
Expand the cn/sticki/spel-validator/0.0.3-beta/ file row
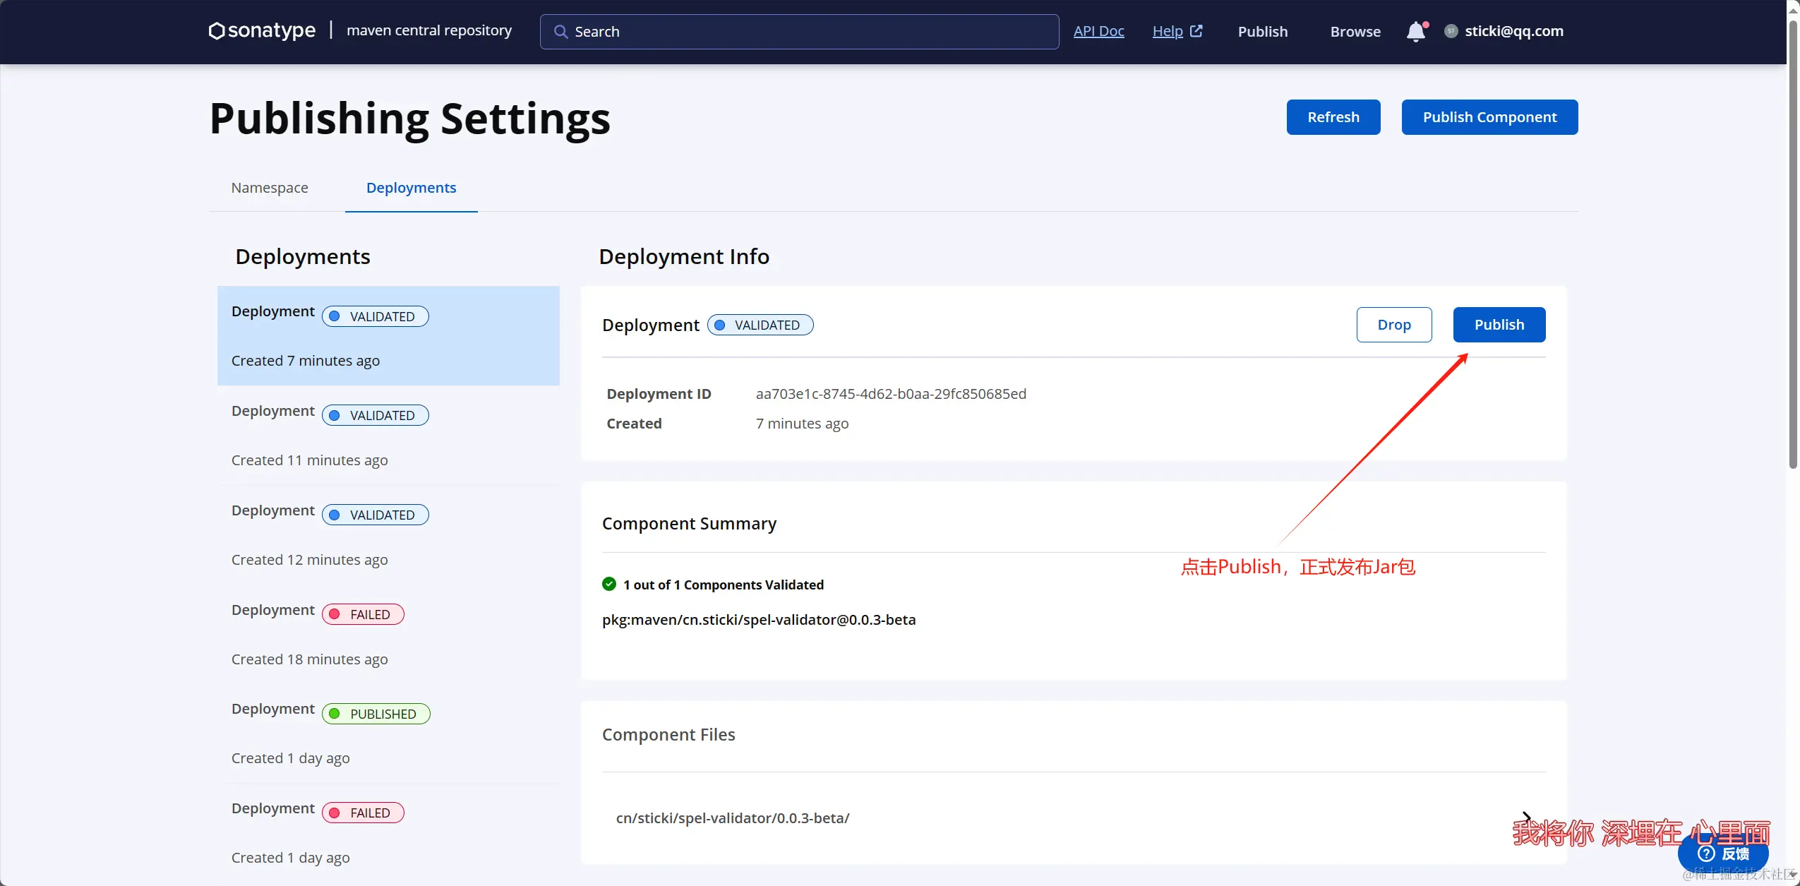(x=733, y=818)
